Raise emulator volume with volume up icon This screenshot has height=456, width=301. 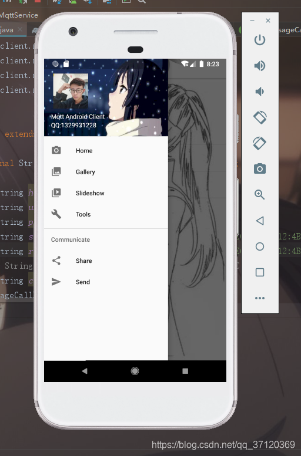[260, 66]
